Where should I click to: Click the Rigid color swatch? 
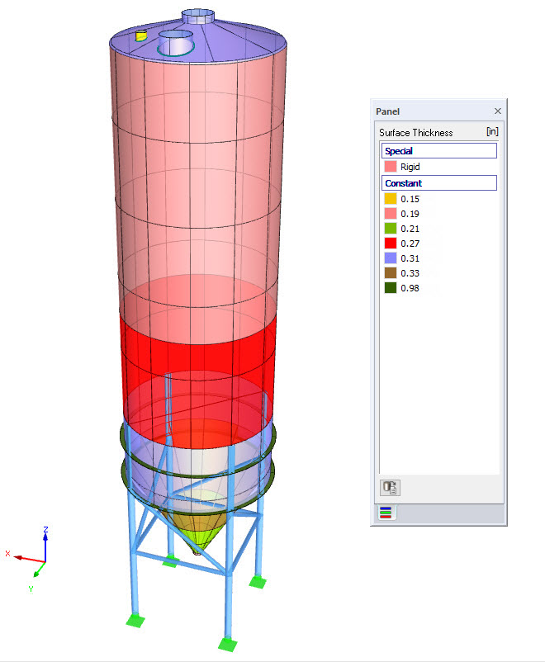coord(391,167)
